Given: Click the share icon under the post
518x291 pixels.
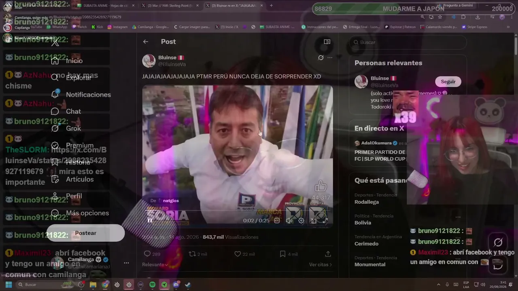Looking at the screenshot, I should [328, 254].
